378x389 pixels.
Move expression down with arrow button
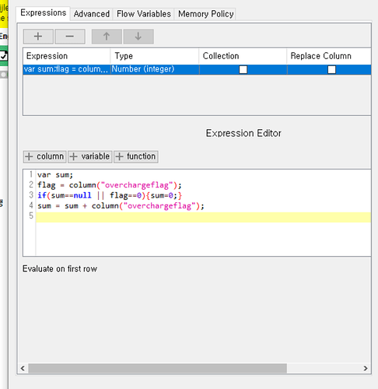[138, 37]
